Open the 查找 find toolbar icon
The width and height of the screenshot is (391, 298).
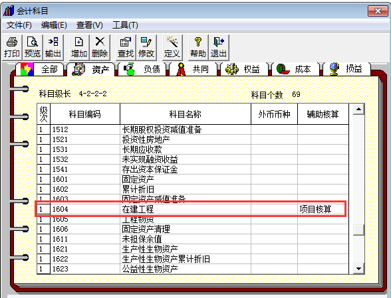[126, 47]
